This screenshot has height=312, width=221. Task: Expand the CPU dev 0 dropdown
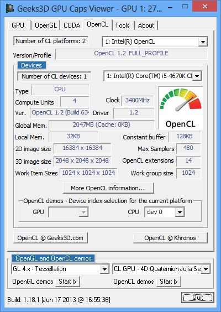(x=165, y=212)
